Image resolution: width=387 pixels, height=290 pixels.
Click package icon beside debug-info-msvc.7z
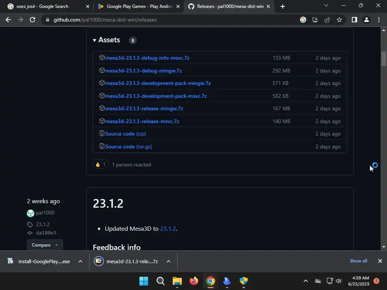[x=102, y=57]
